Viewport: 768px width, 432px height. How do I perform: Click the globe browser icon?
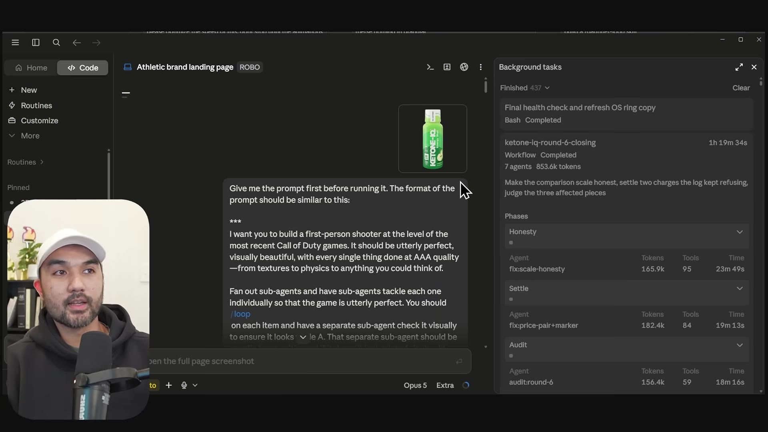(464, 67)
